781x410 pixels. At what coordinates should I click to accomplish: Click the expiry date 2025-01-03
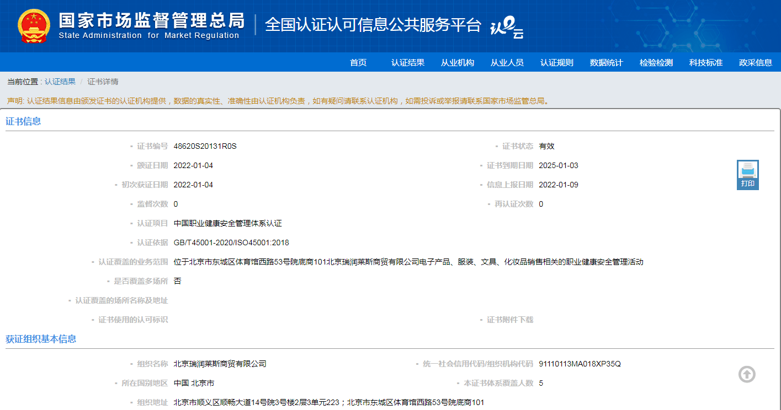tap(559, 165)
